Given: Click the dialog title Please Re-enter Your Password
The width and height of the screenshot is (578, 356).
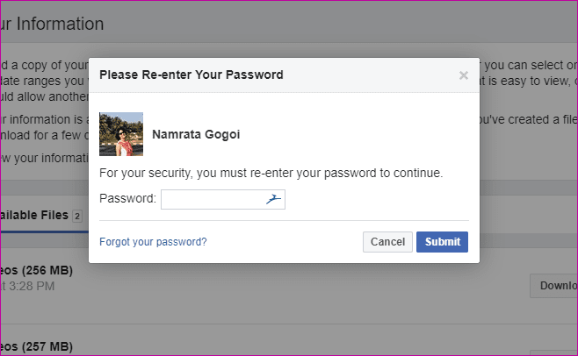Looking at the screenshot, I should 191,75.
